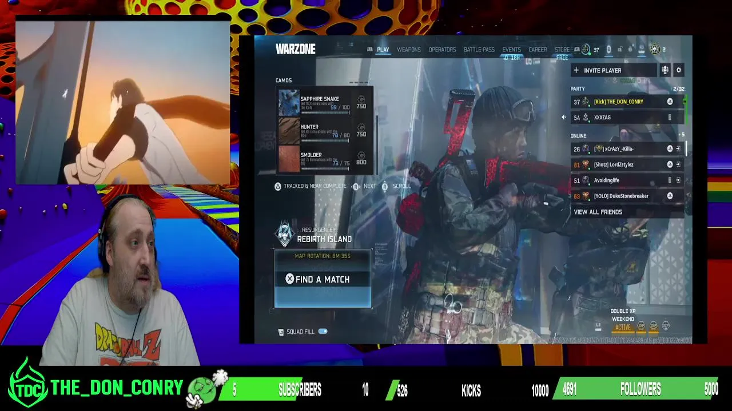Toggle the SQUAD FILL switch
The height and width of the screenshot is (411, 732).
coord(323,332)
